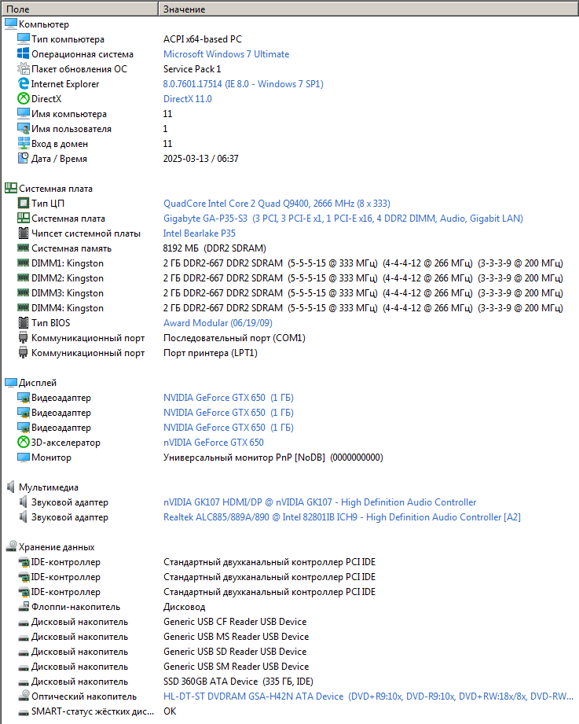This screenshot has height=724, width=579.
Task: Click the Оптический накопитель disc icon
Action: (x=23, y=696)
